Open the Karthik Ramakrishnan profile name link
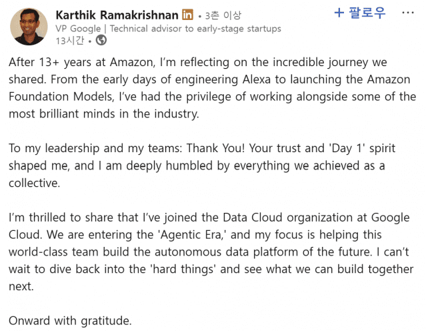 [117, 15]
